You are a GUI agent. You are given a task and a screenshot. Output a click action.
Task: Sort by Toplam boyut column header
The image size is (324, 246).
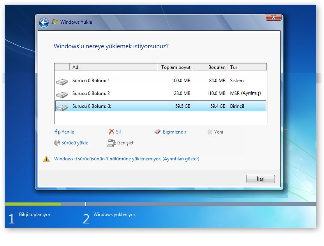(x=175, y=67)
